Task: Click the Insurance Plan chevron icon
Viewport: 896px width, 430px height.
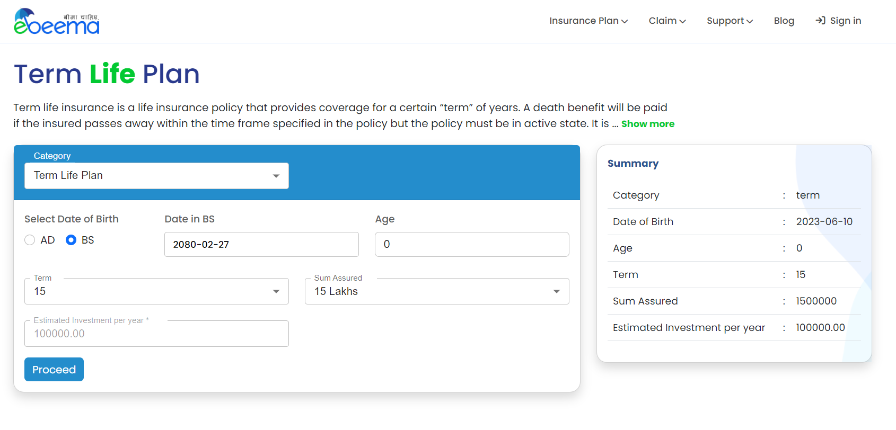Action: pyautogui.click(x=625, y=21)
